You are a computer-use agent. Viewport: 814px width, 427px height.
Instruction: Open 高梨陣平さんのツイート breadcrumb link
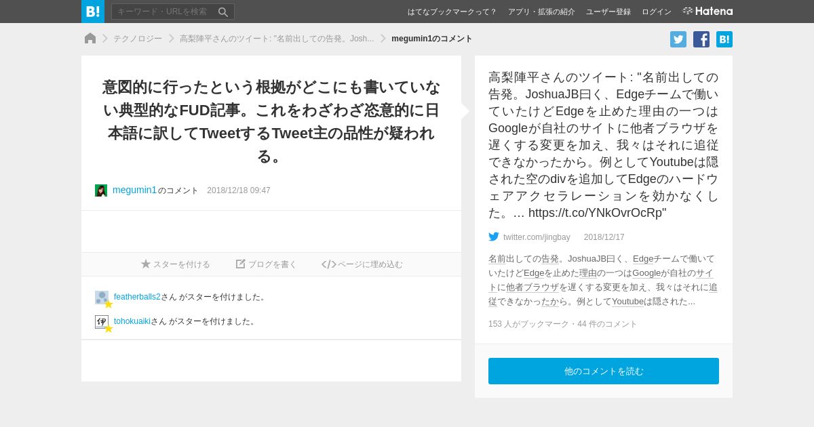click(x=277, y=39)
